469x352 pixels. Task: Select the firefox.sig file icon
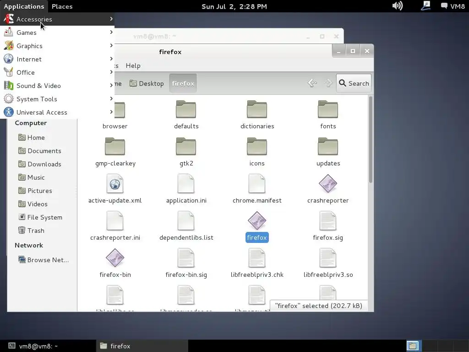(x=328, y=220)
